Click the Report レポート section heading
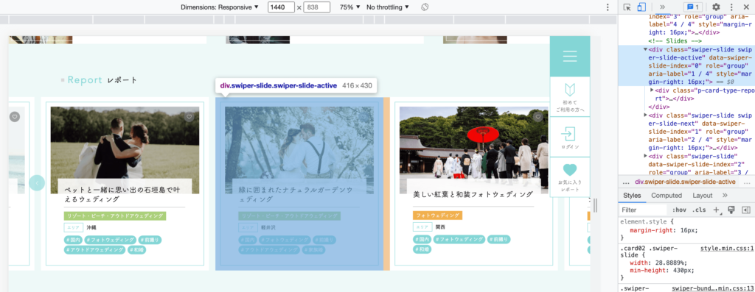This screenshot has height=292, width=755. (100, 80)
